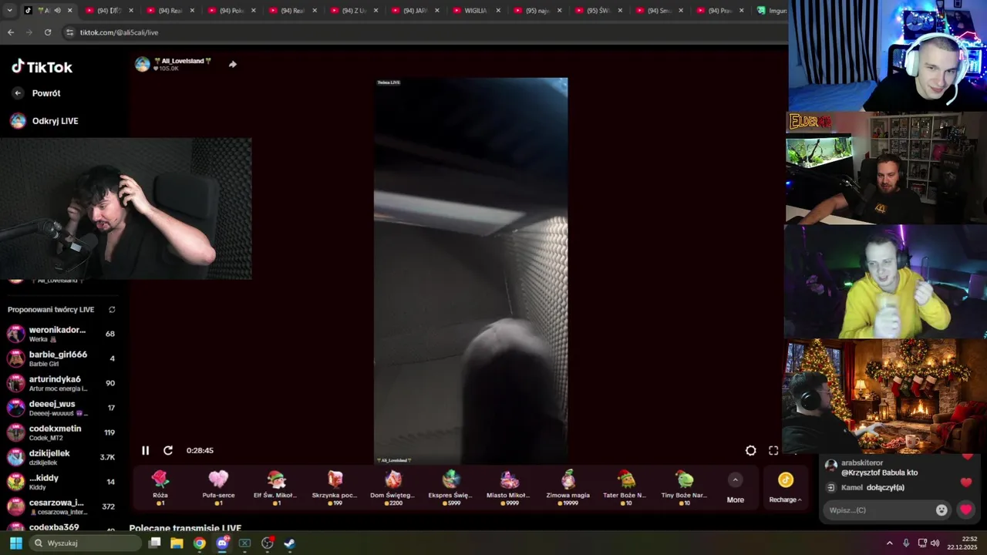Open weronikador... live channel
987x555 pixels.
click(62, 334)
